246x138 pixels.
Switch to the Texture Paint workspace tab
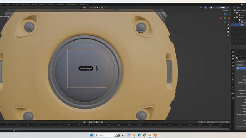point(25,5)
